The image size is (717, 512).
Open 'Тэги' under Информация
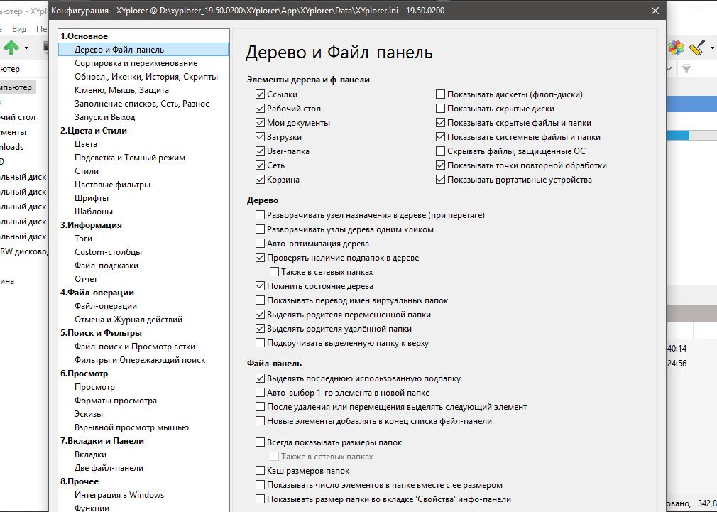pos(83,239)
